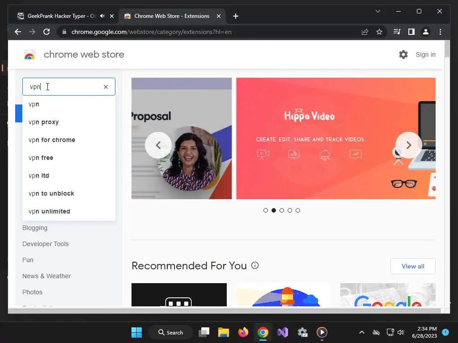The width and height of the screenshot is (458, 343).
Task: Clear the vpn search text
Action: coord(106,87)
